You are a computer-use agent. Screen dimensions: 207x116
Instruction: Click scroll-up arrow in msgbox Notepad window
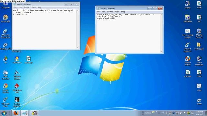point(161,15)
